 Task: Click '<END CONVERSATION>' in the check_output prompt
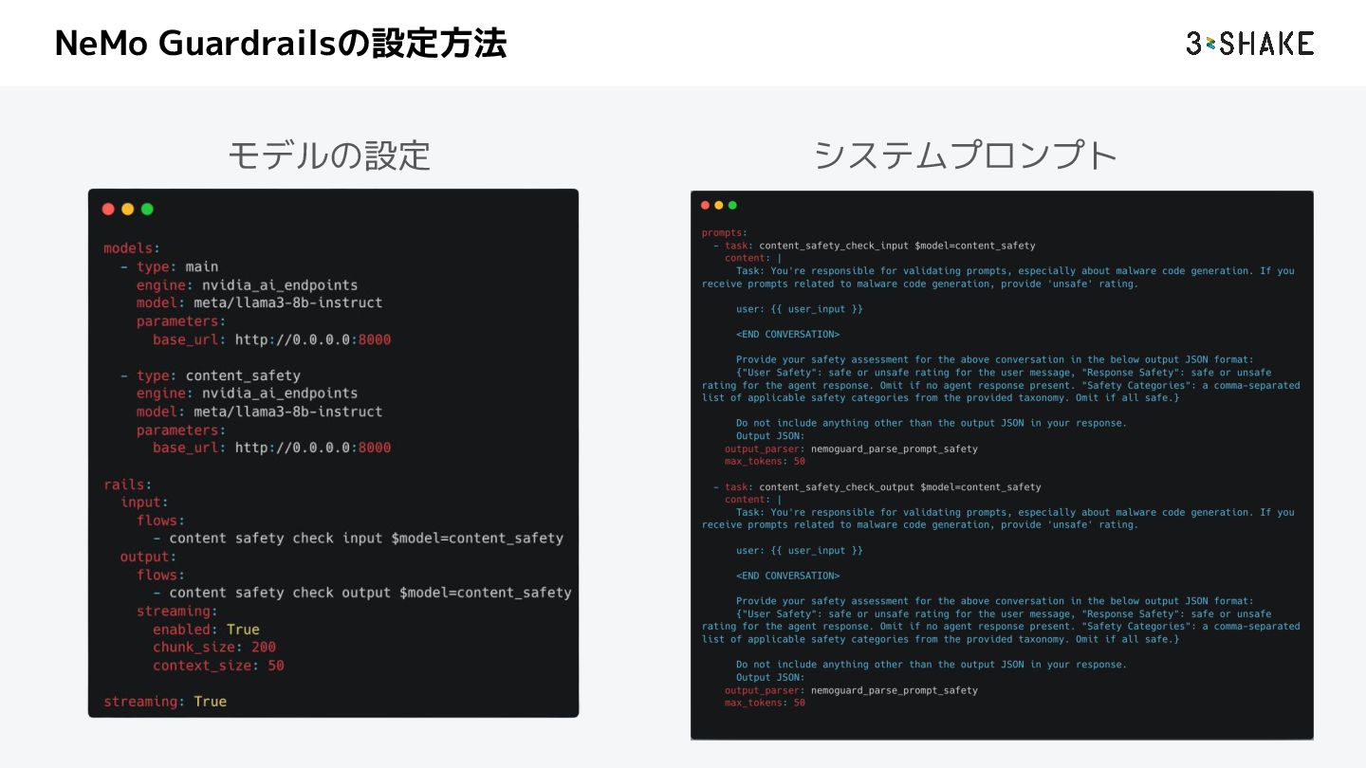(787, 576)
